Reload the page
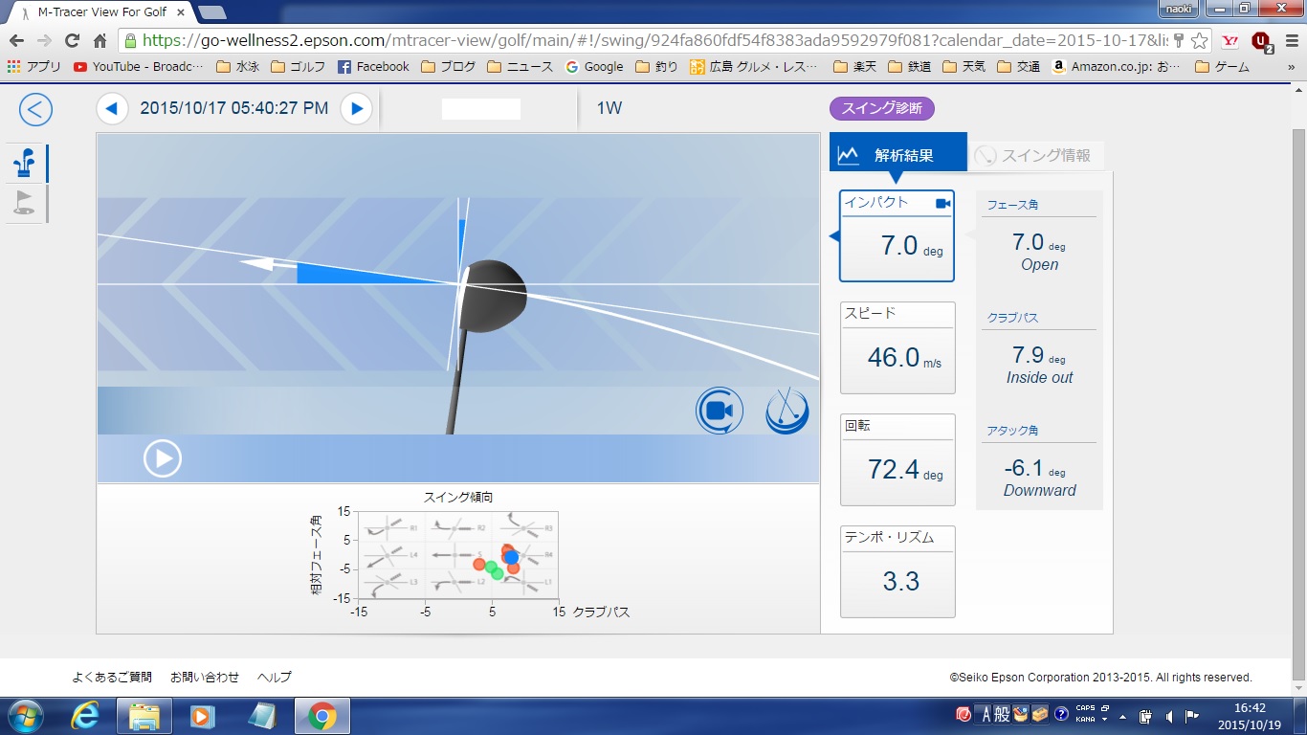Viewport: 1307px width, 735px height. click(x=72, y=41)
